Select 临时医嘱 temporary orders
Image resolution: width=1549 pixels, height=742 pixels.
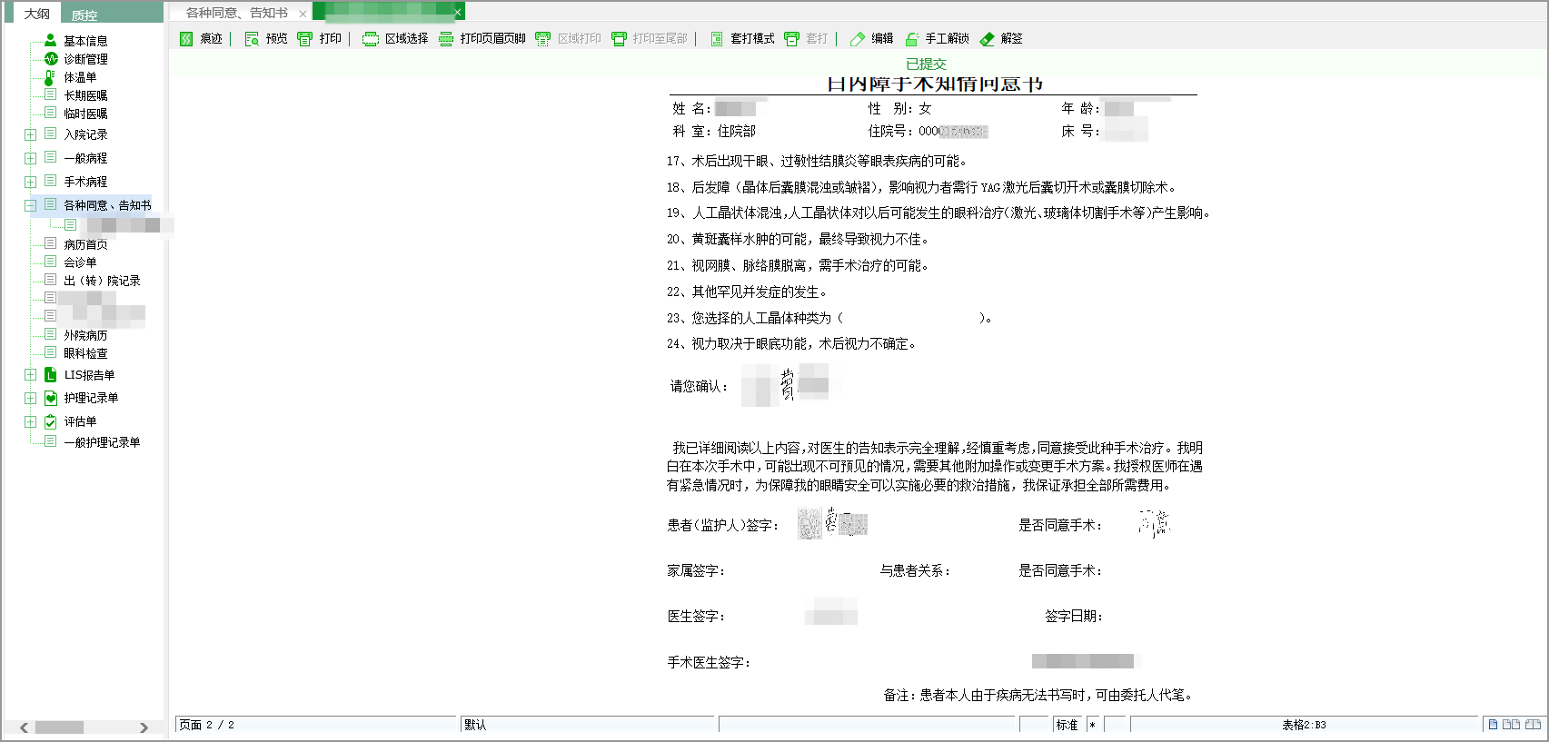[85, 114]
